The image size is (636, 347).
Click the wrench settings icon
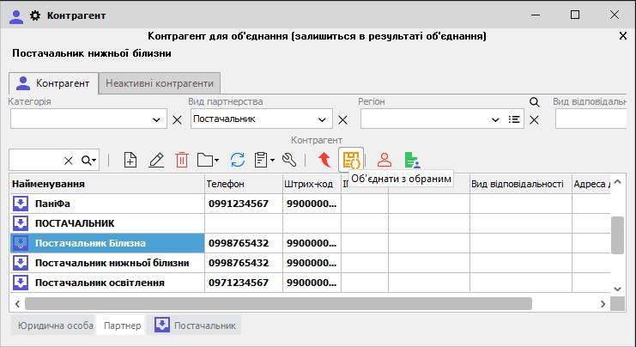[x=289, y=160]
